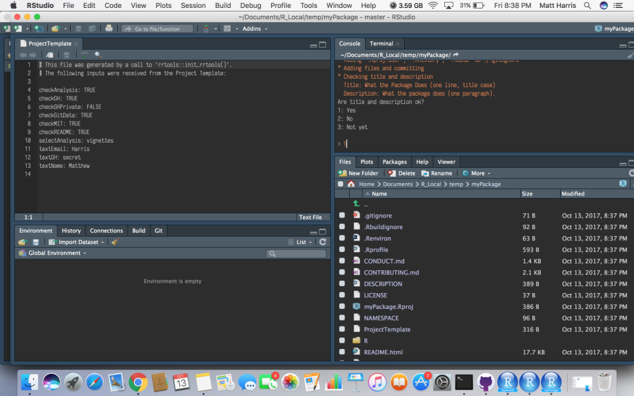Click the Print icon in main toolbar
This screenshot has height=396, width=634.
pyautogui.click(x=109, y=29)
